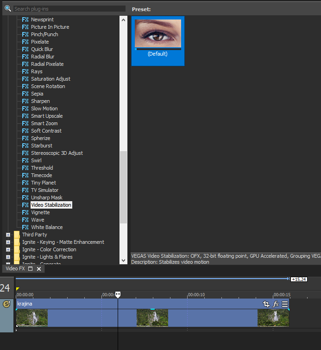Switch to the Video FX tab

coord(15,268)
